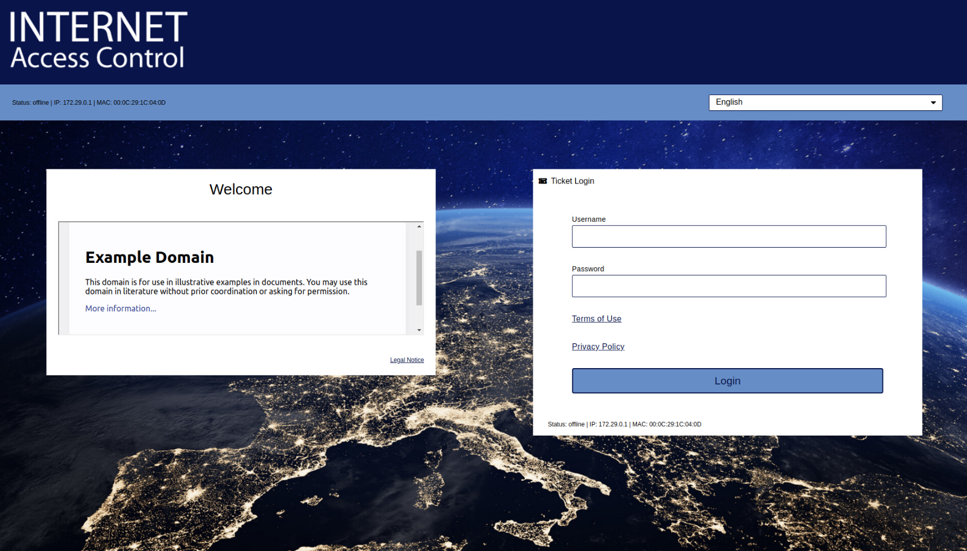Viewport: 967px width, 551px height.
Task: Follow the More information... link
Action: (121, 308)
